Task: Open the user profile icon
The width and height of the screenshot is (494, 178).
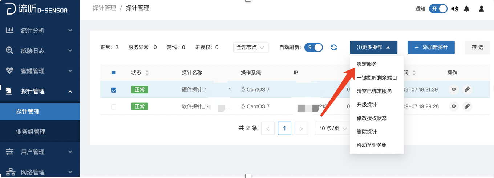Action: click(x=481, y=9)
